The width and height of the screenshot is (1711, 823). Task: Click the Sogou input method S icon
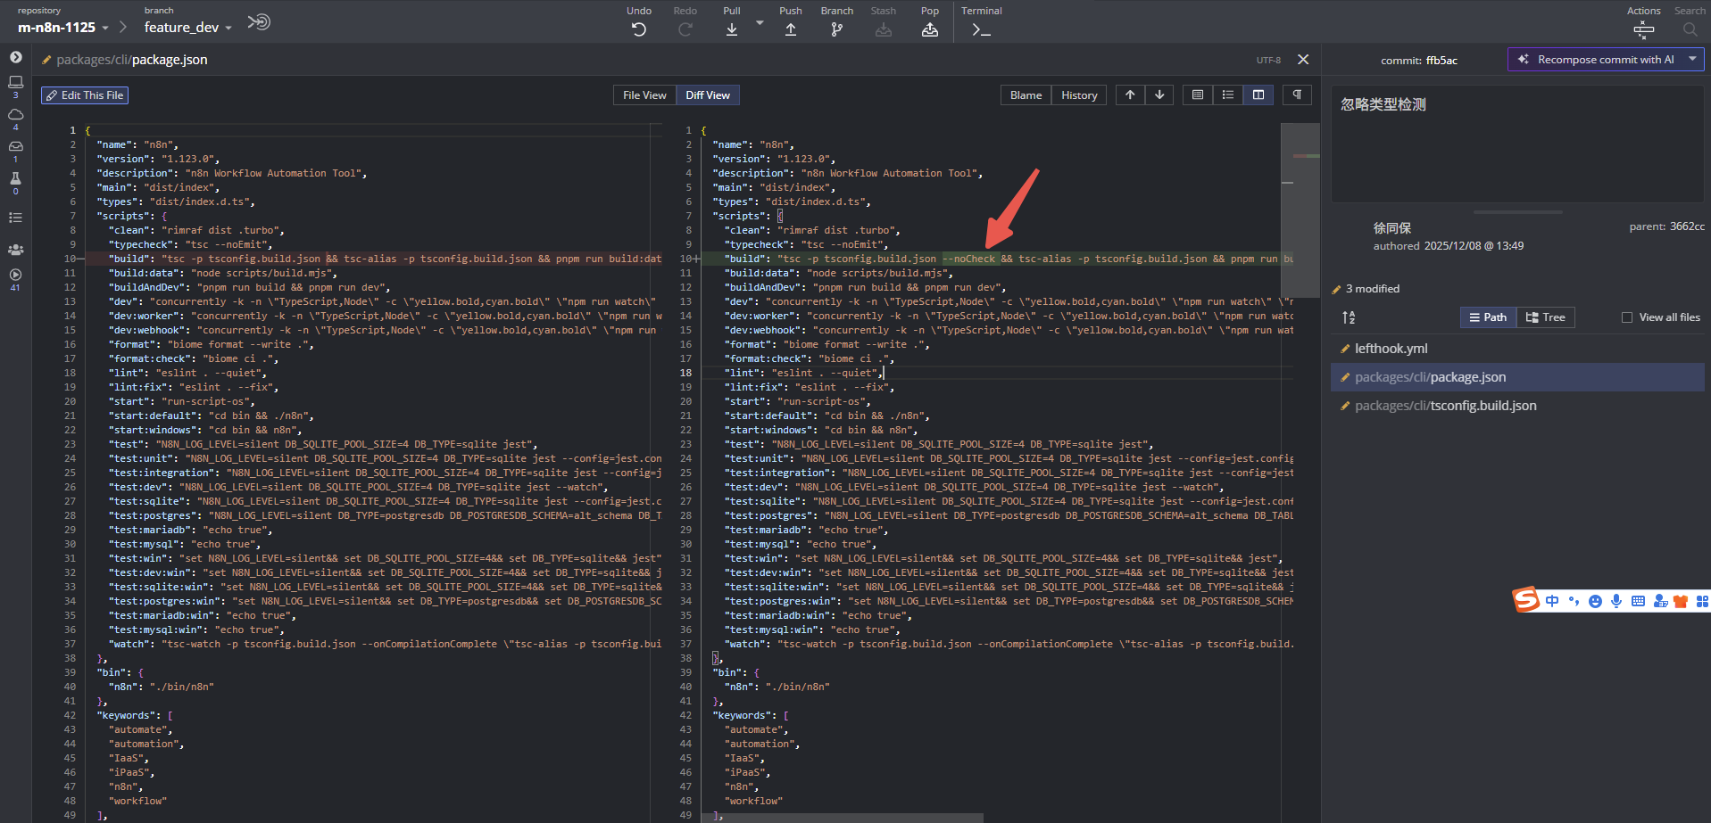click(1526, 600)
